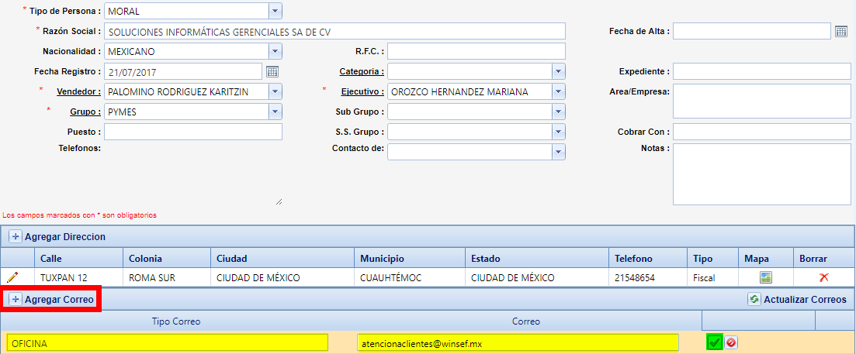Open the Contacto de dropdown
Image resolution: width=856 pixels, height=354 pixels.
tap(558, 152)
